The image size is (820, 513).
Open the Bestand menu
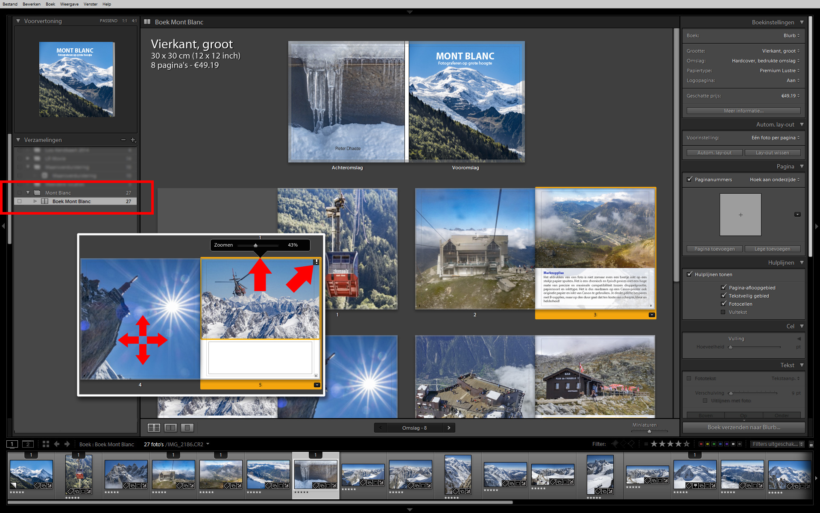coord(10,4)
